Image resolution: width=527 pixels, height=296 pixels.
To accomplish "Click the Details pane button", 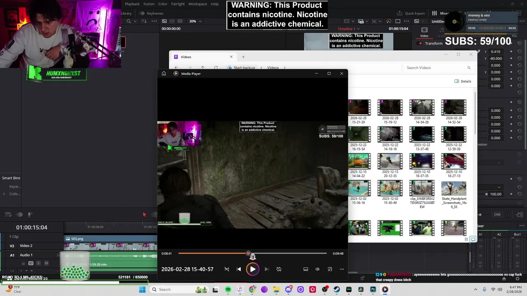I will (463, 81).
